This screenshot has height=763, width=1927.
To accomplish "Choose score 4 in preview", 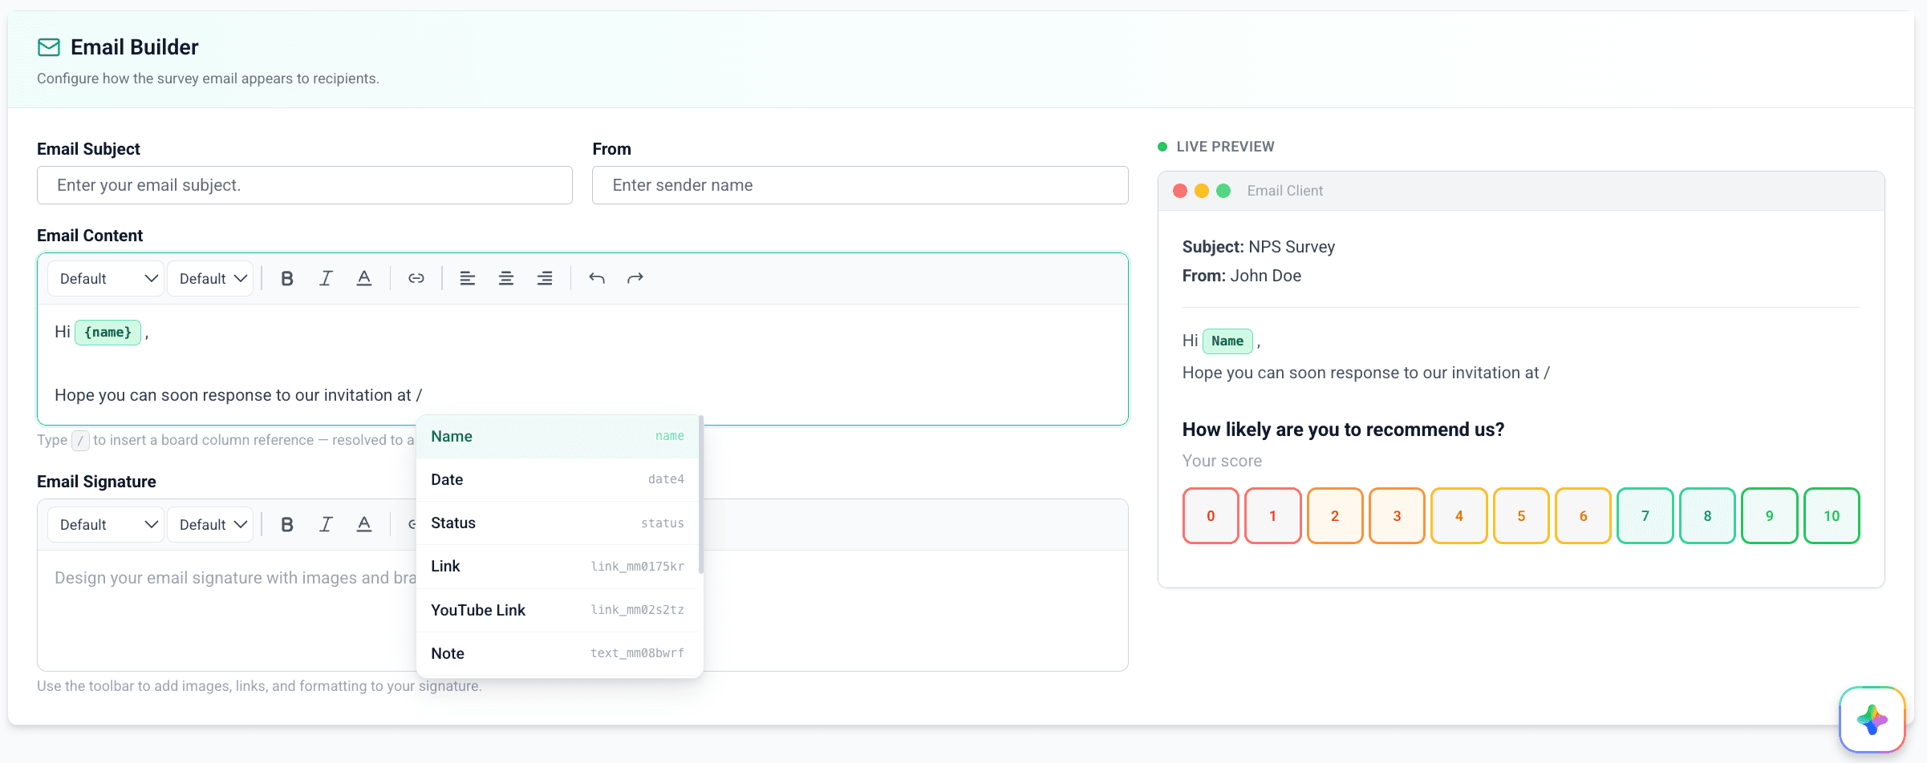I will (x=1459, y=515).
